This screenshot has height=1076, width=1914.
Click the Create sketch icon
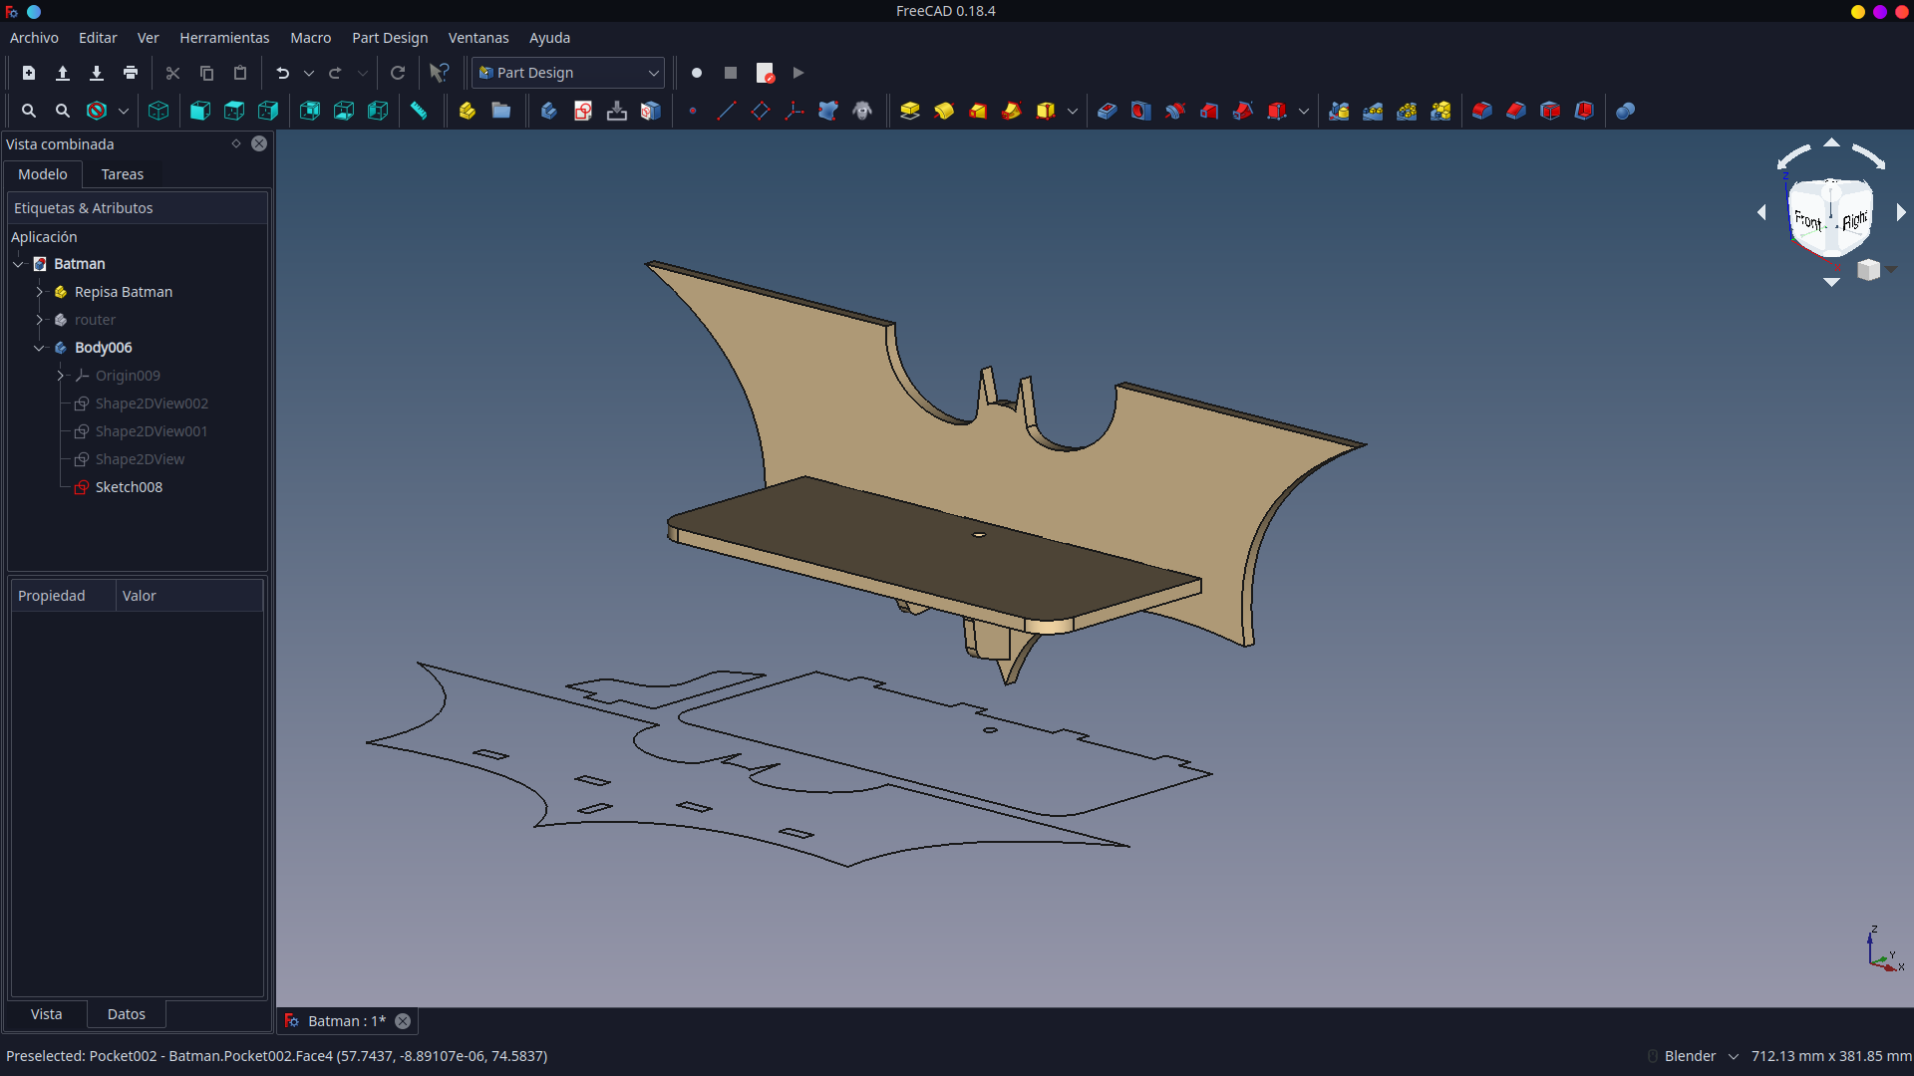pos(583,111)
